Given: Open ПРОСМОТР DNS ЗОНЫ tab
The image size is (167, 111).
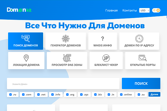Looking at the screenshot, I should [x=67, y=60].
